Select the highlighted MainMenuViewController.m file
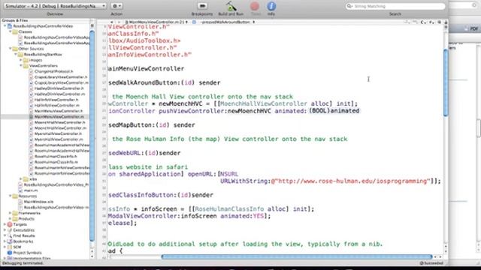 (59, 117)
